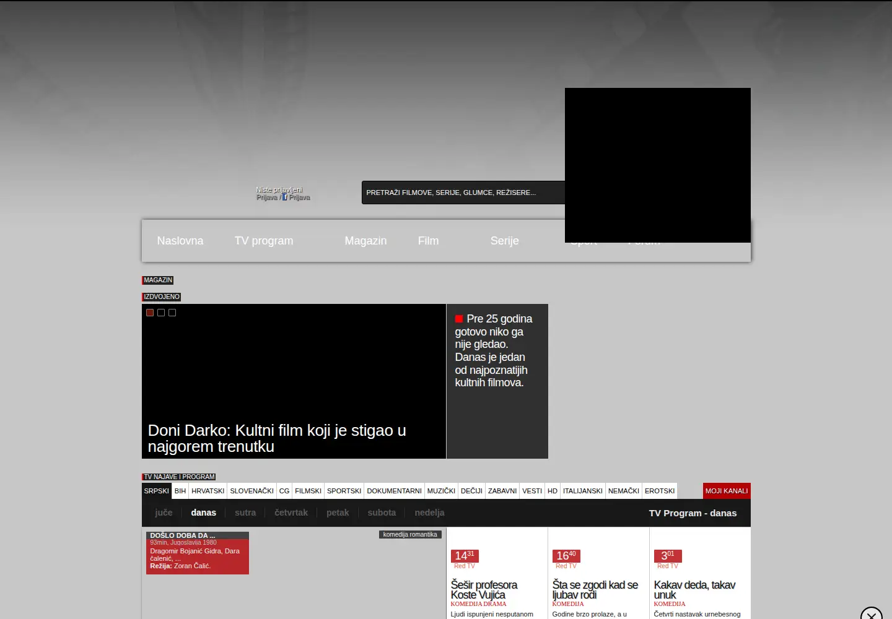Viewport: 892px width, 619px height.
Task: Select četvrtak in the day bar
Action: 291,513
